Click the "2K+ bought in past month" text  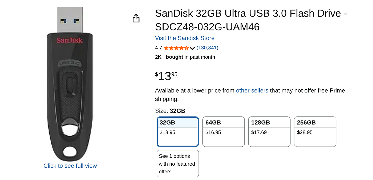185,57
